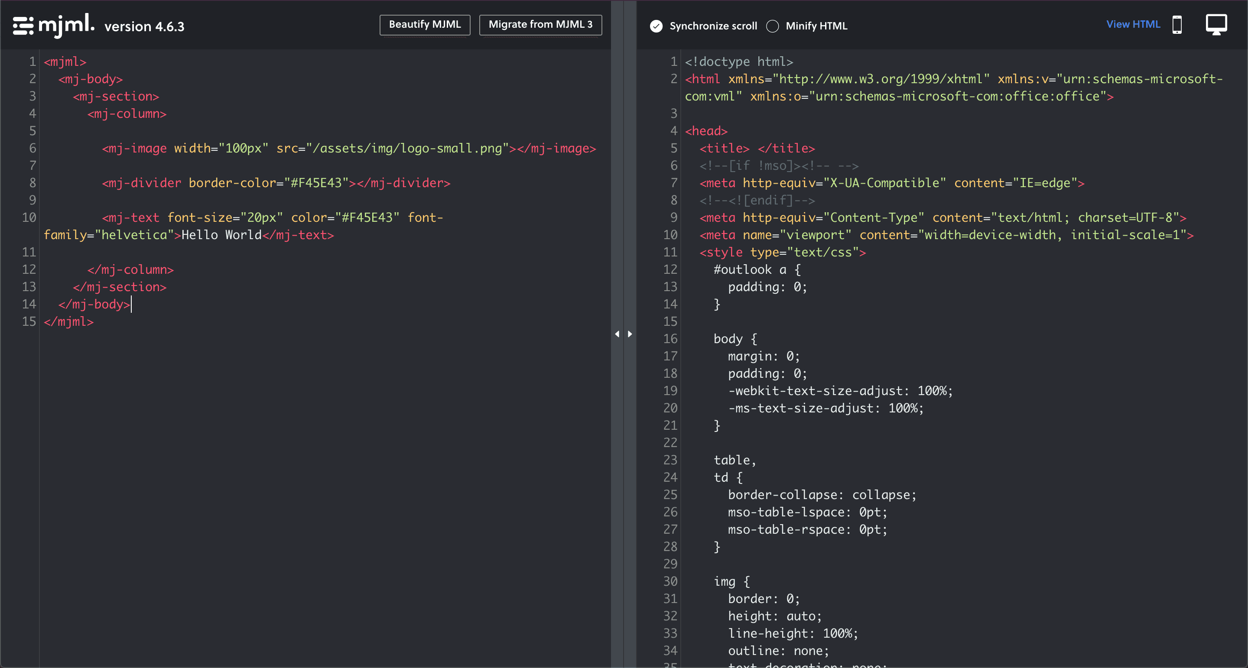Click the Hello World text in editor

[221, 235]
